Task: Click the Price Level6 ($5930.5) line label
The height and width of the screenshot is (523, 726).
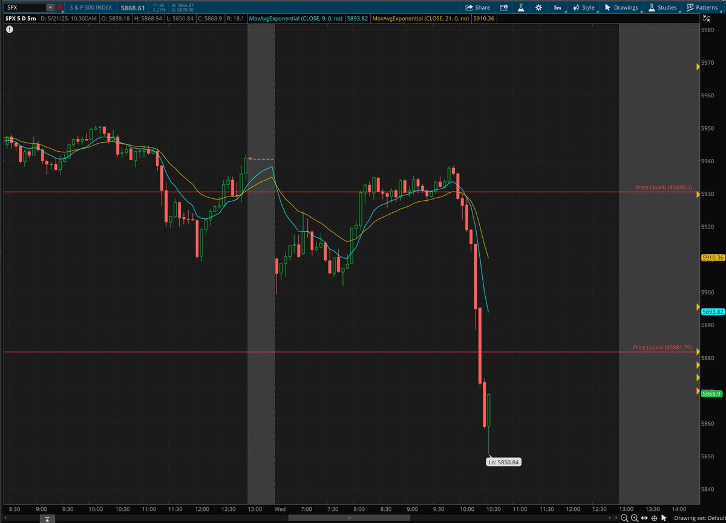Action: click(664, 188)
